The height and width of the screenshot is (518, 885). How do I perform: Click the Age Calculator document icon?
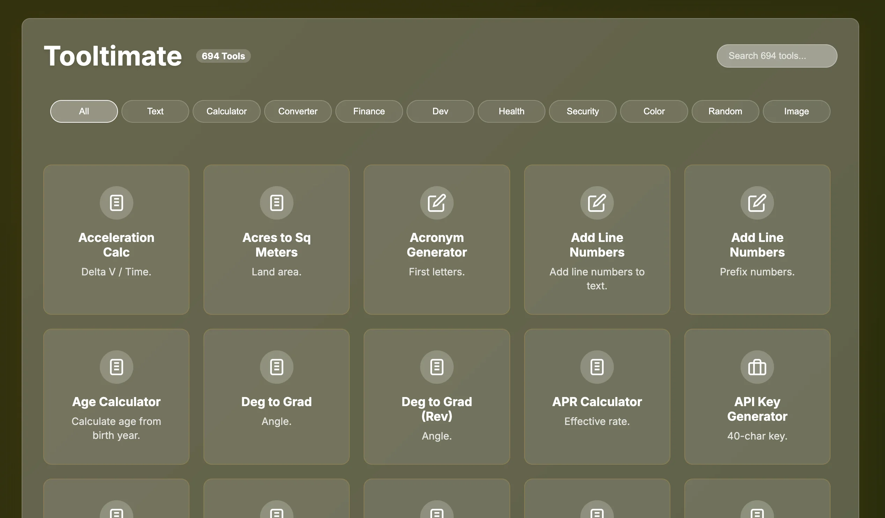pyautogui.click(x=116, y=367)
